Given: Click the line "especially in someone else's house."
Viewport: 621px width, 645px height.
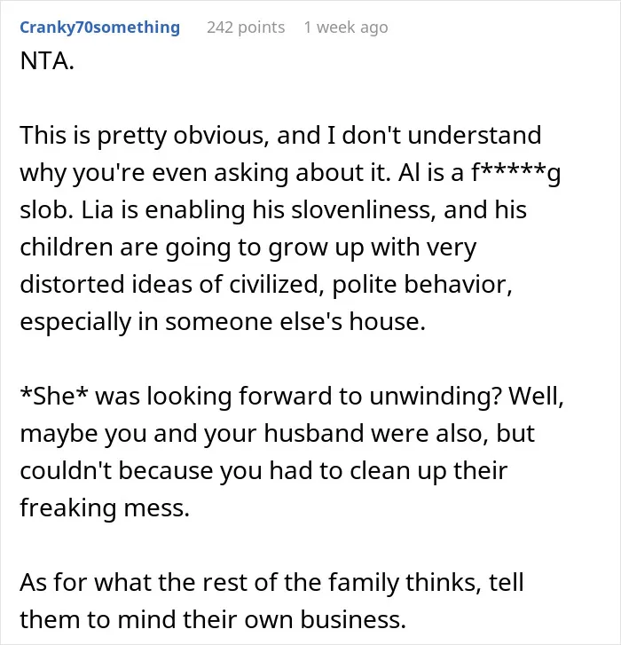Looking at the screenshot, I should pyautogui.click(x=223, y=323).
